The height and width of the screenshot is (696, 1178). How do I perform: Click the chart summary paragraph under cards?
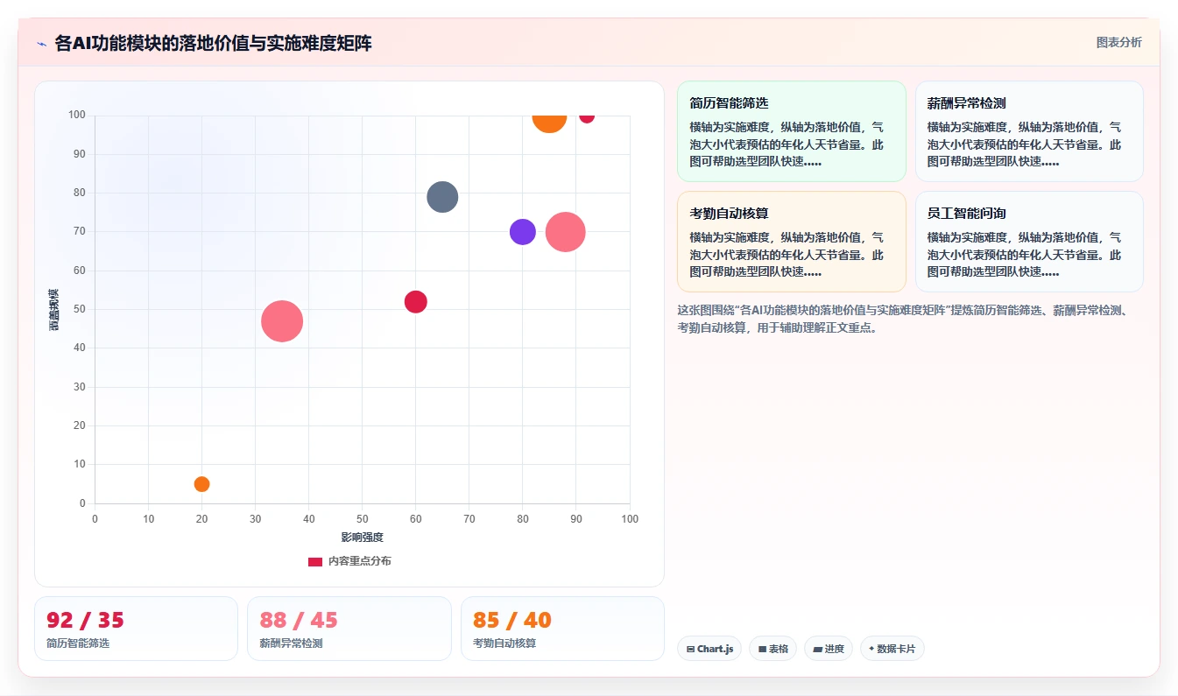908,319
